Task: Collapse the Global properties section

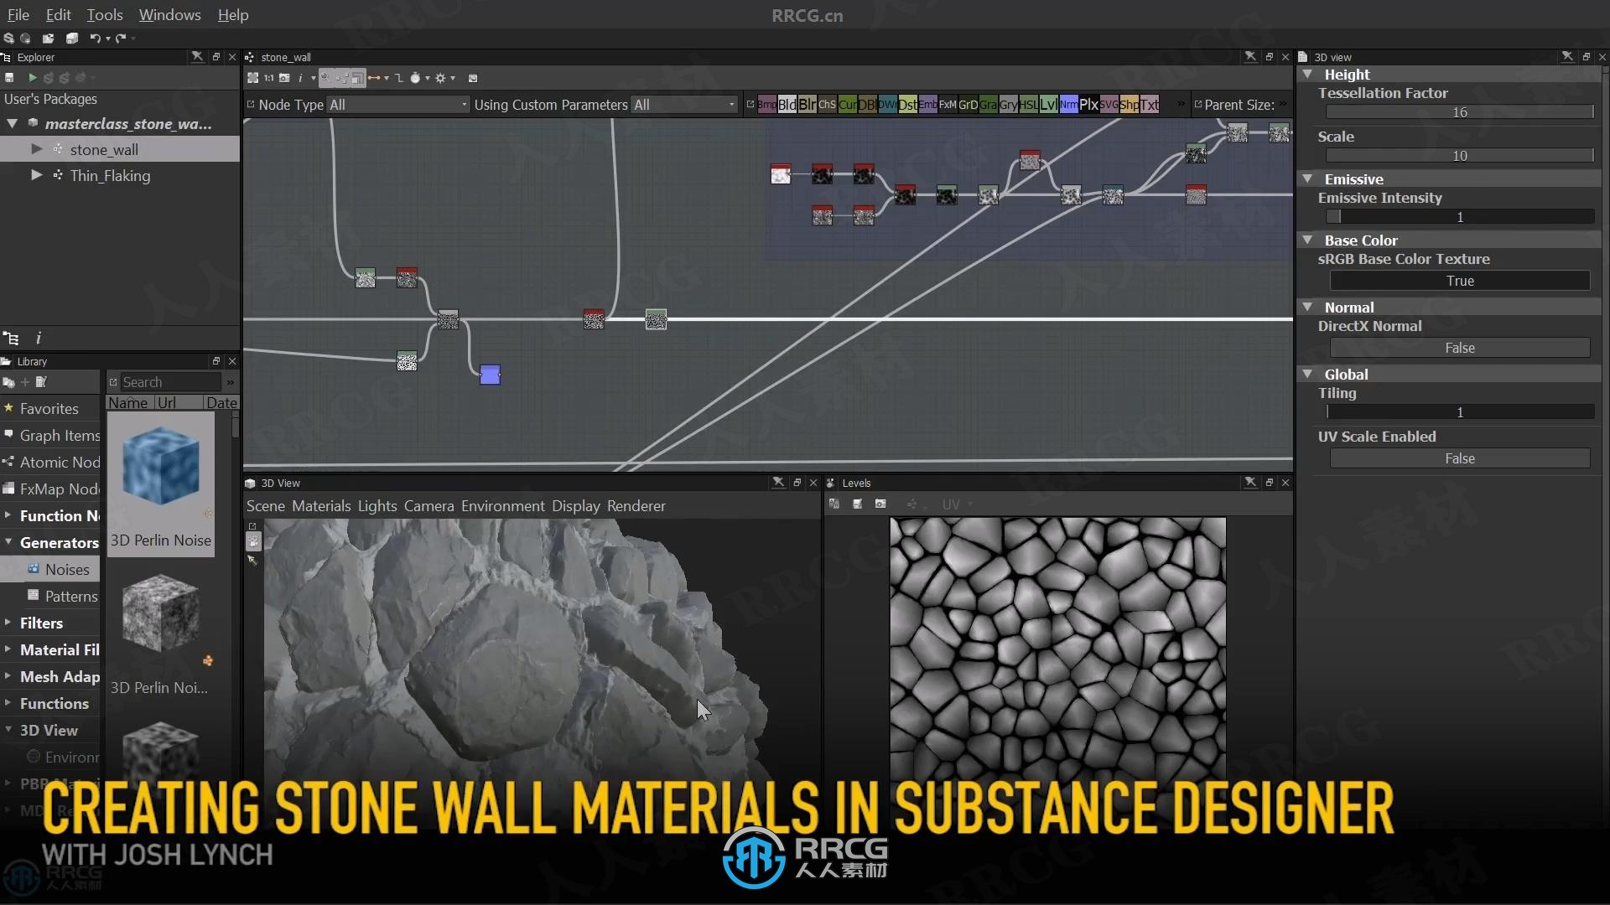Action: (1307, 375)
